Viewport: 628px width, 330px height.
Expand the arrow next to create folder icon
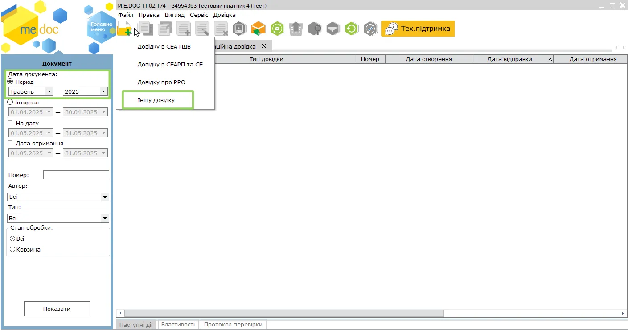(135, 29)
